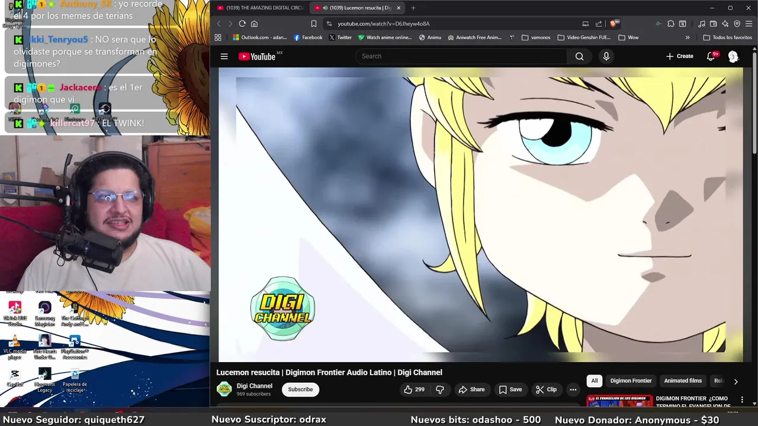Open the browser apps grid on bookmarks bar
758x426 pixels.
pos(218,37)
